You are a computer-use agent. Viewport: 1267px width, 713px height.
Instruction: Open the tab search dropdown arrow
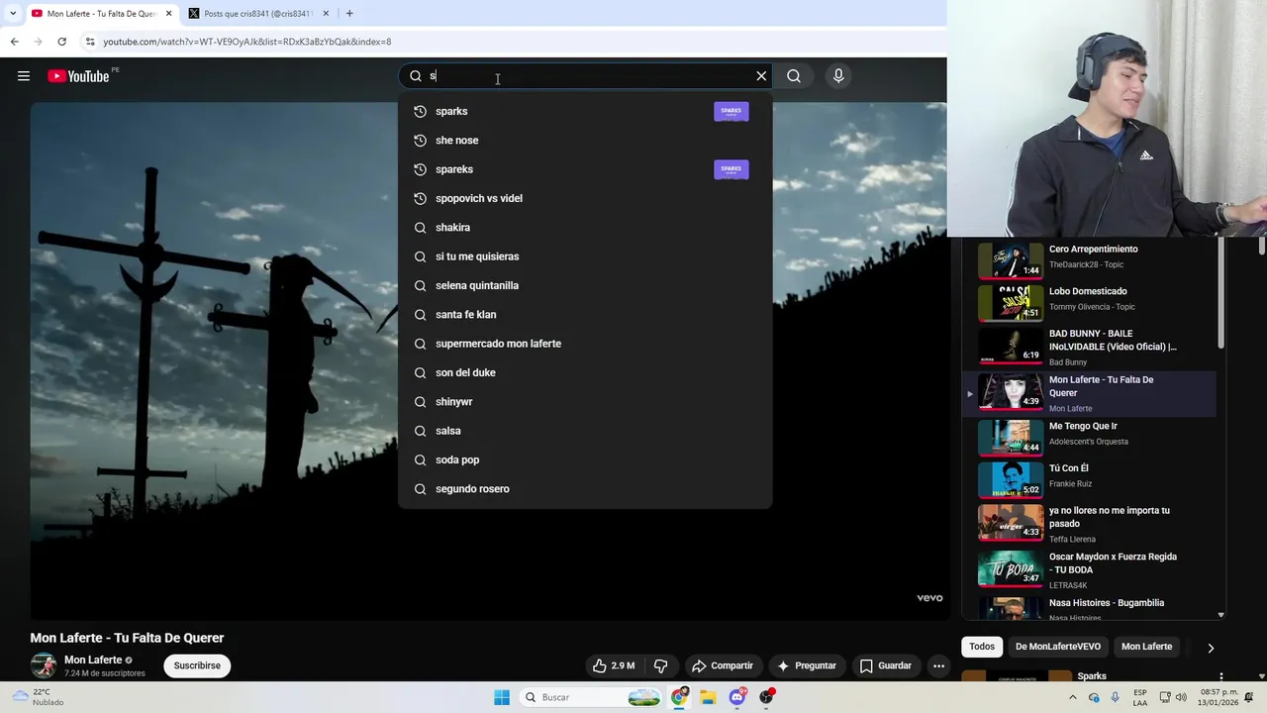pyautogui.click(x=12, y=14)
